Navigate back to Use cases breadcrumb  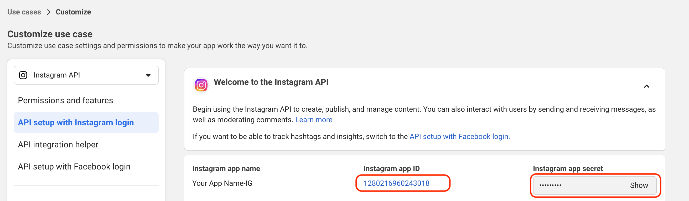(24, 12)
